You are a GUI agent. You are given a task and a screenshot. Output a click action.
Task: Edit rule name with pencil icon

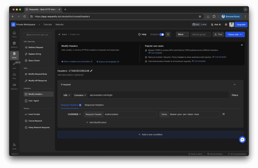[91, 71]
